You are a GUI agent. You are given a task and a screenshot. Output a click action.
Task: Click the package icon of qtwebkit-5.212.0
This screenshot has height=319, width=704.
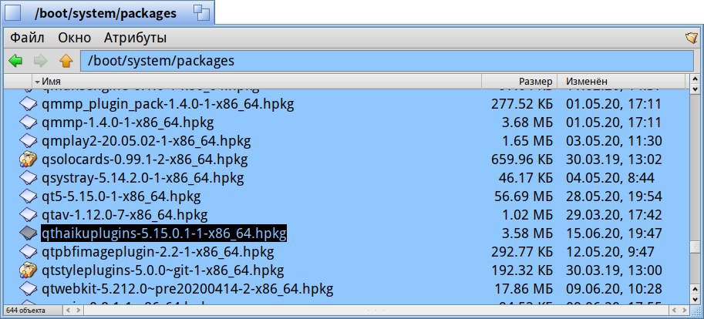29,289
